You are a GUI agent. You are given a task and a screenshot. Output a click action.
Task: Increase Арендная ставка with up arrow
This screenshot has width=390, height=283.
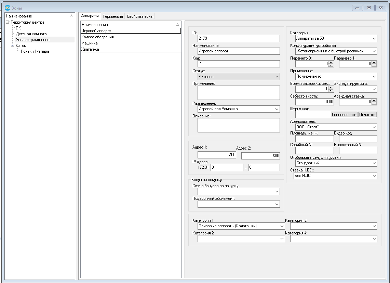[x=374, y=100]
